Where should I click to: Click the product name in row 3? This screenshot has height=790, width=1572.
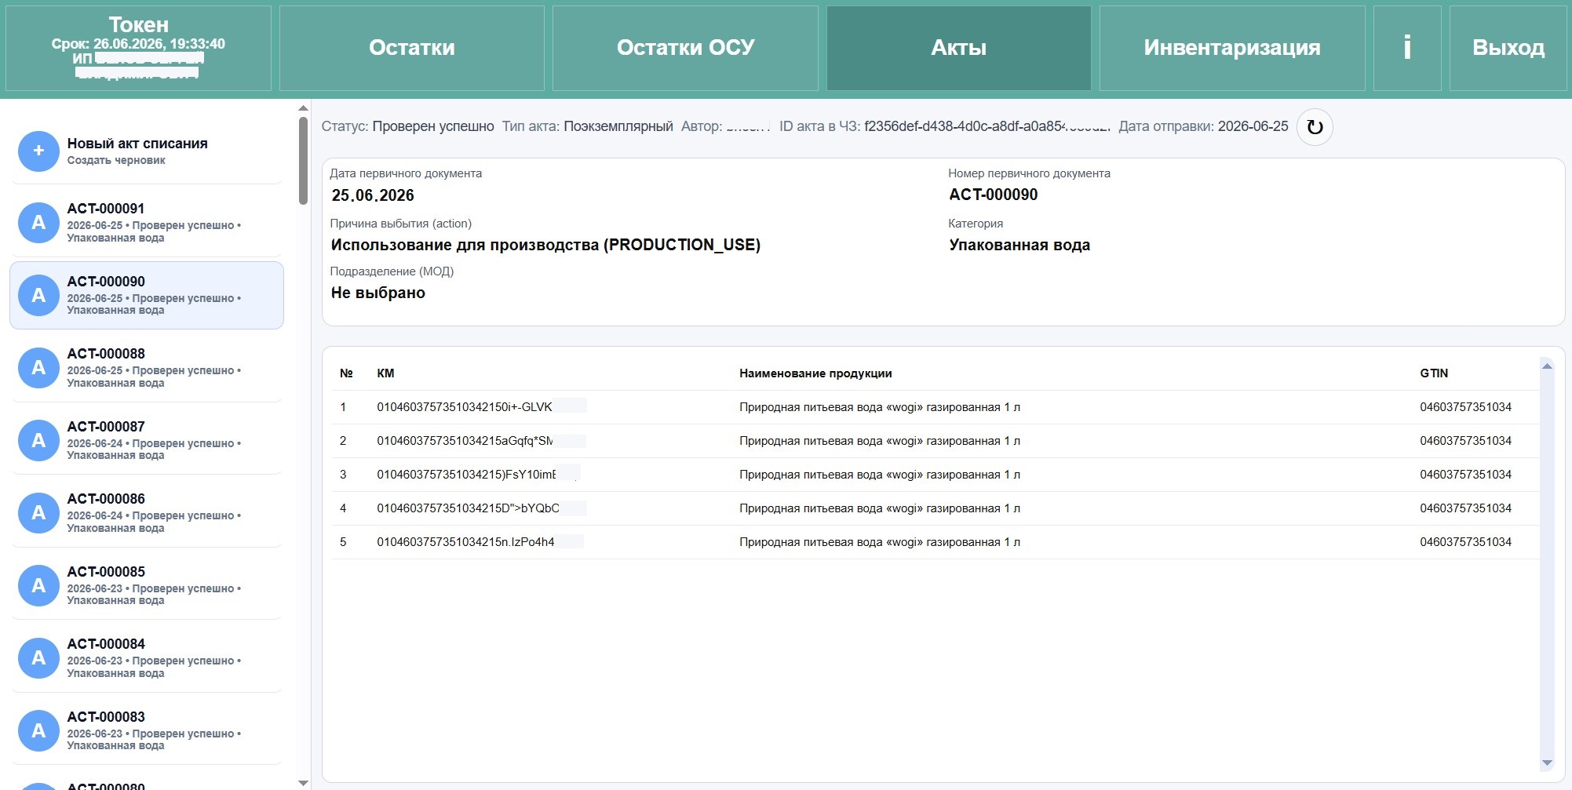[x=880, y=475]
